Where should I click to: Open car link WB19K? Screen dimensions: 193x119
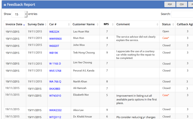click(x=53, y=53)
